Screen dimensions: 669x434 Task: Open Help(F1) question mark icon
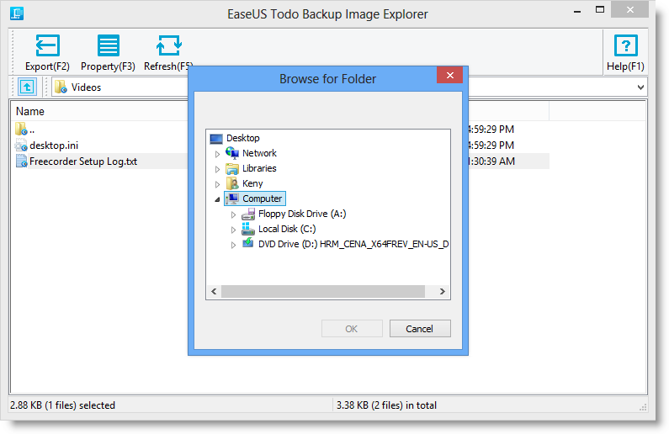(x=625, y=45)
